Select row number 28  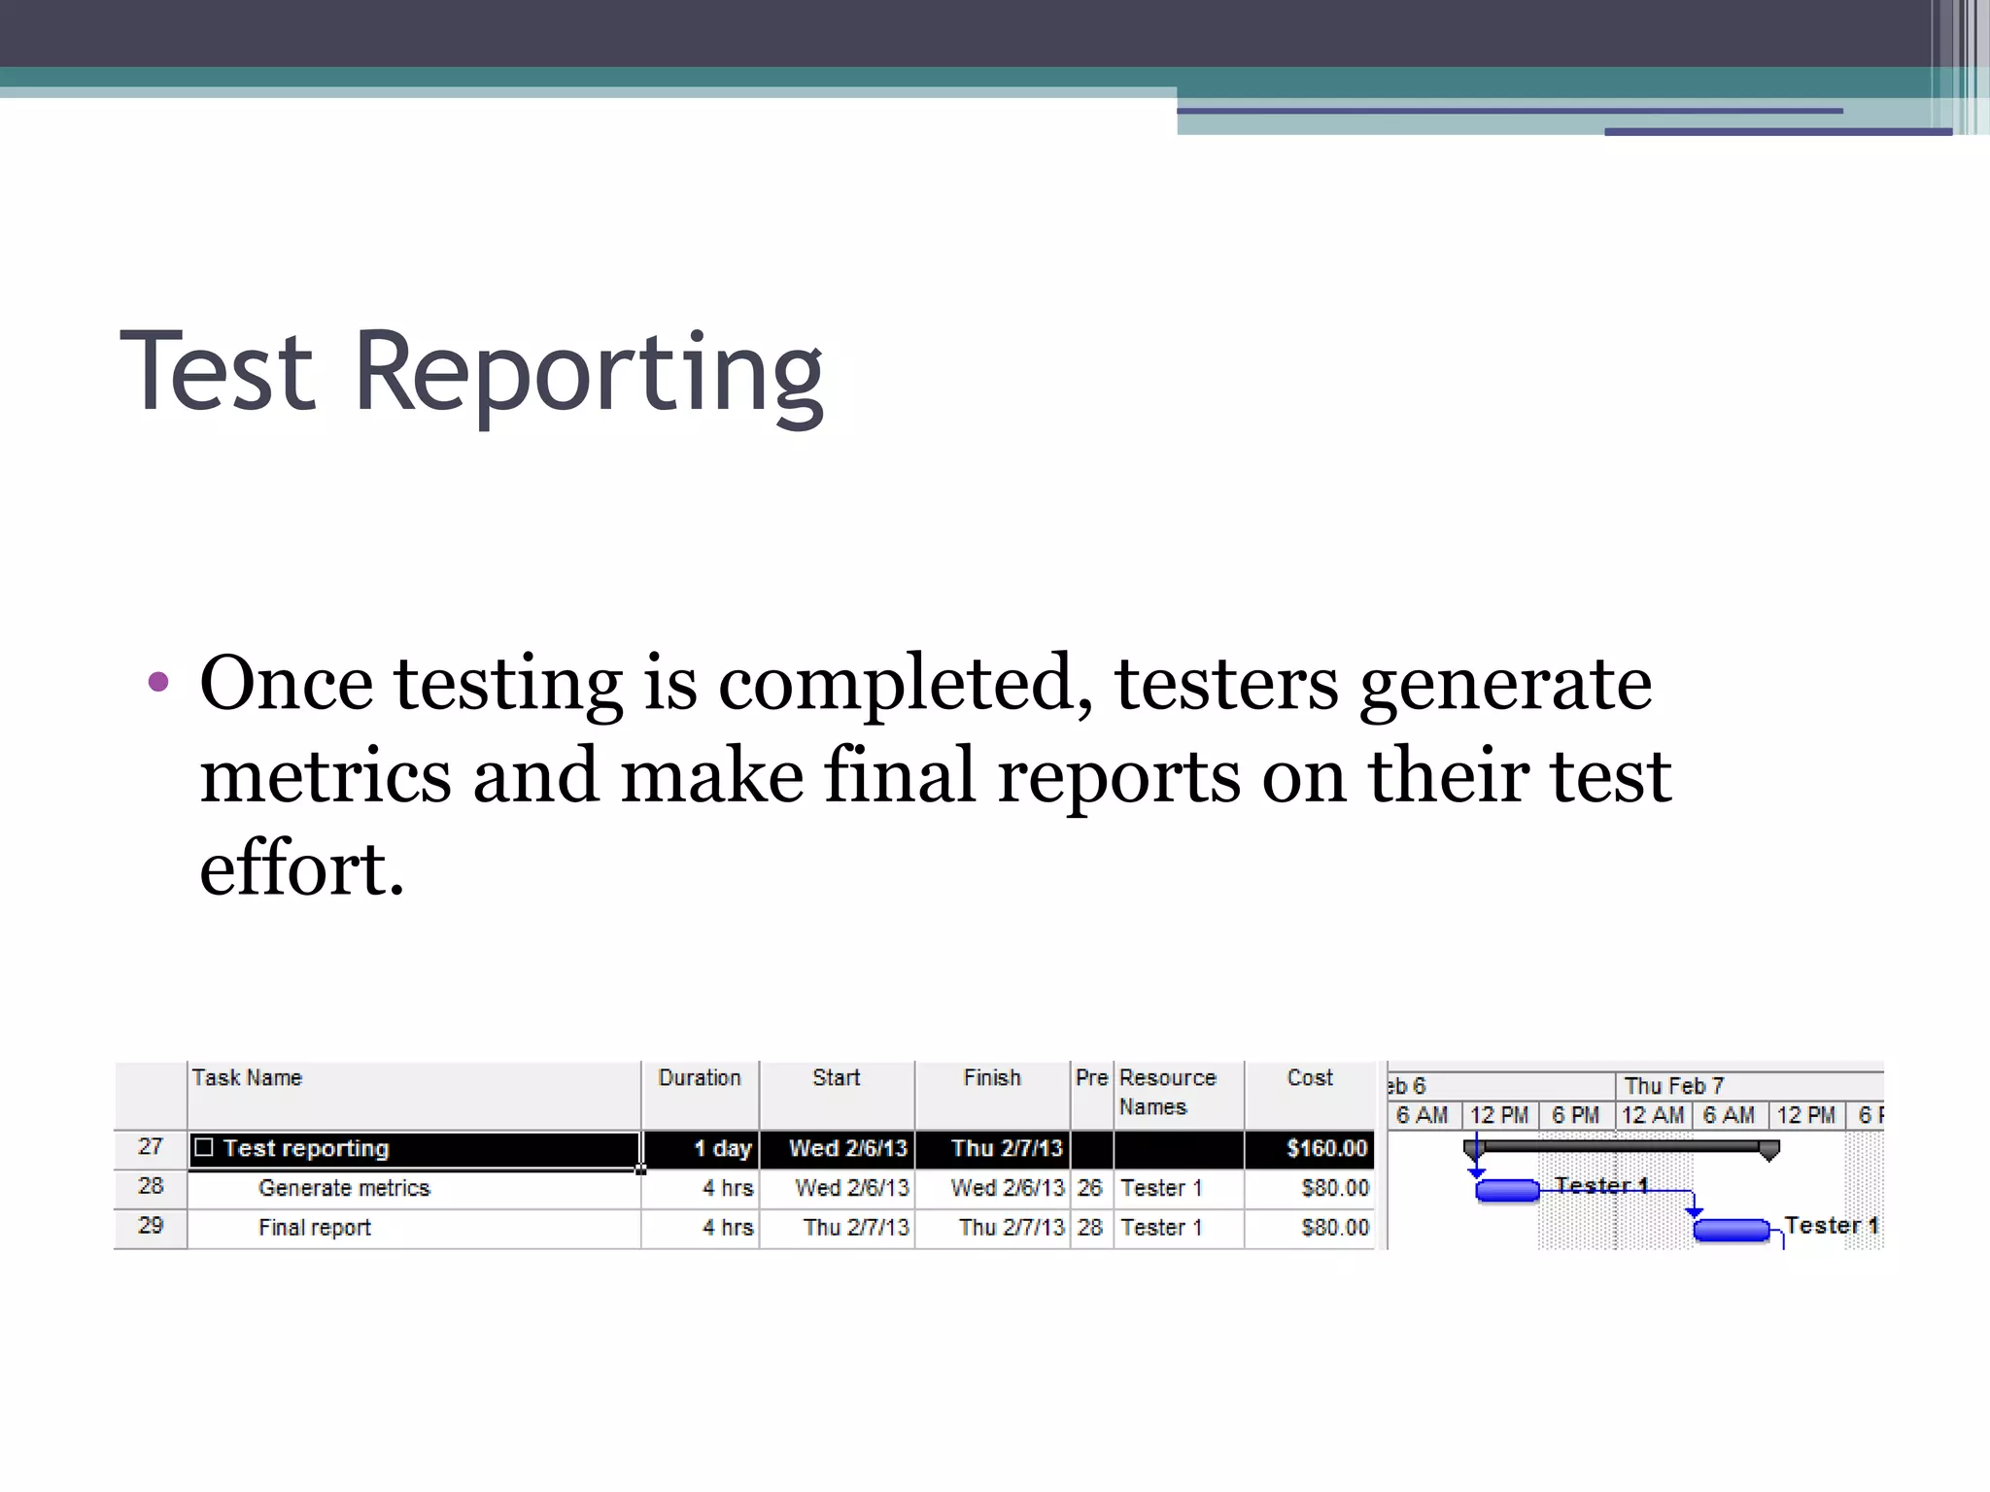(151, 1187)
